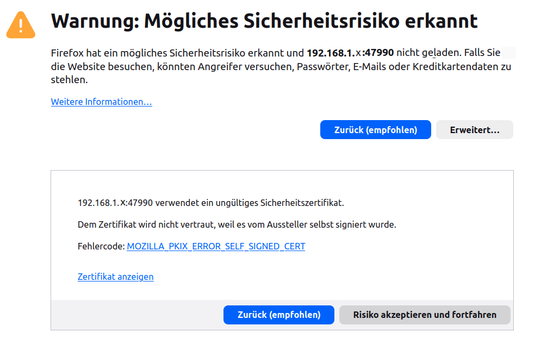
Task: Click 'Risiko akzeptieren und fortfahren' button
Action: click(x=425, y=315)
